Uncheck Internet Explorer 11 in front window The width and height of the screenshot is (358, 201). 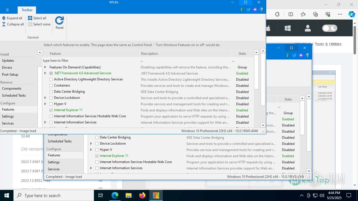pos(51,110)
